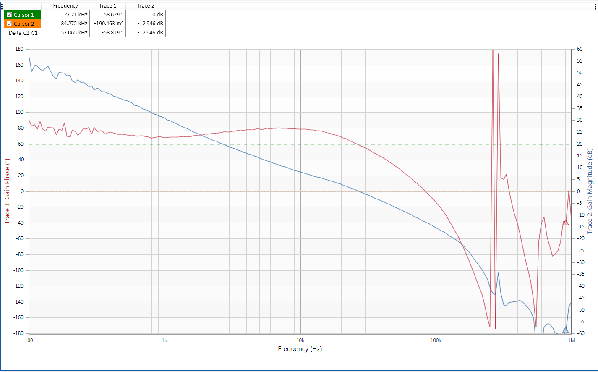Click the Trace 2: Gain Magnitude axis label
The width and height of the screenshot is (598, 372).
click(x=590, y=191)
